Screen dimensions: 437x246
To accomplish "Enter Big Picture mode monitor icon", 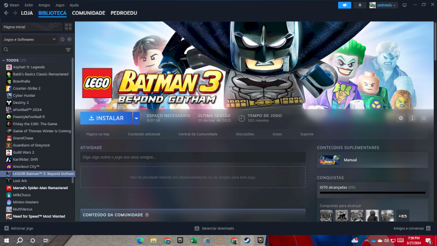I will (404, 5).
